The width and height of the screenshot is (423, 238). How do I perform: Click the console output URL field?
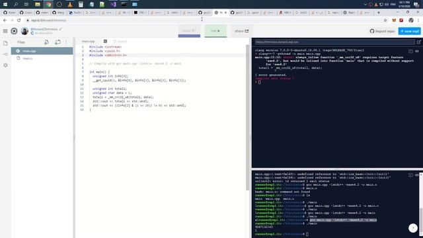[334, 42]
